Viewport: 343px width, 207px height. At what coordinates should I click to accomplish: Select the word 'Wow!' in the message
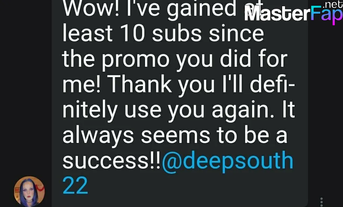[91, 9]
